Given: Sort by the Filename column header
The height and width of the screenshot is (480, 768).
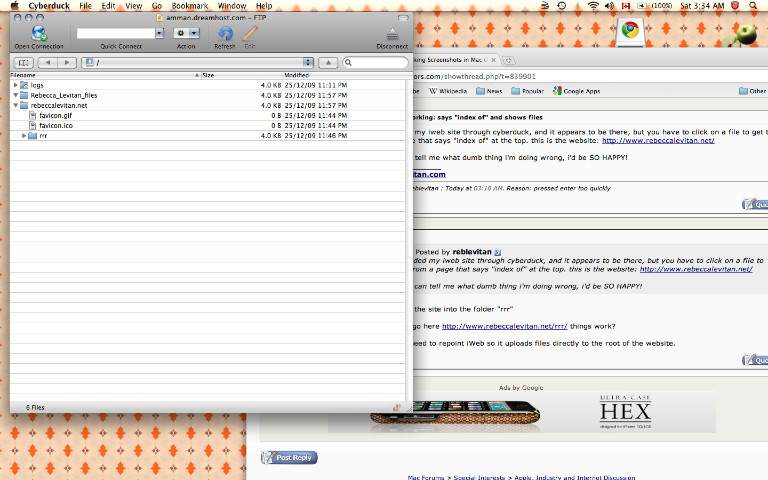Looking at the screenshot, I should (x=105, y=75).
